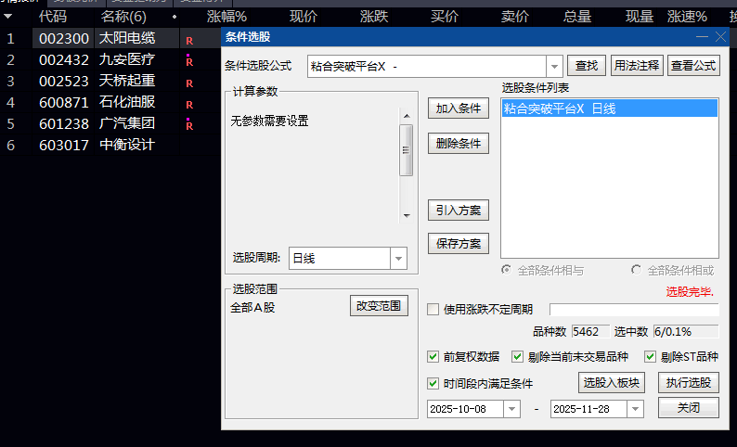Uncheck 剔除当前未交易品种 checkbox
The width and height of the screenshot is (737, 447).
click(x=518, y=357)
